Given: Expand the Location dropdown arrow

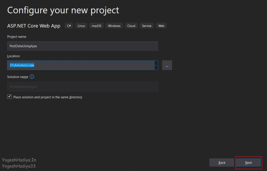Looking at the screenshot, I should click(156, 65).
